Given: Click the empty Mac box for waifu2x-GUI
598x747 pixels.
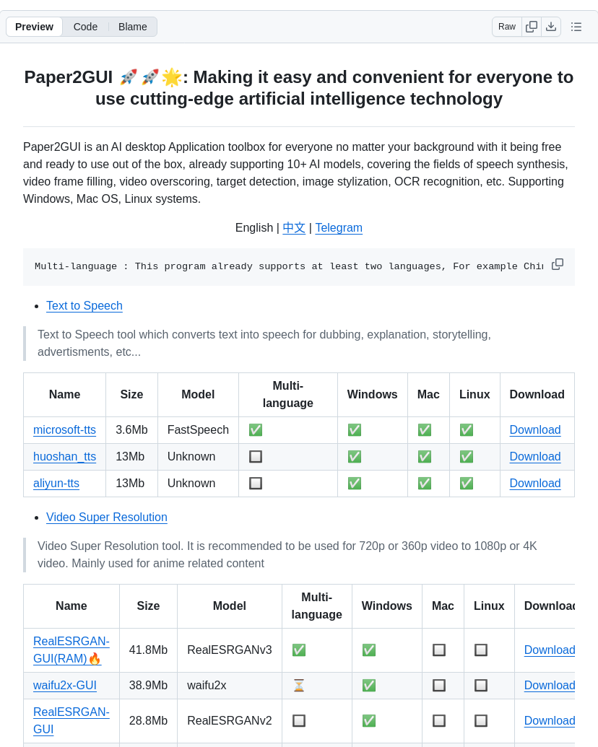Looking at the screenshot, I should coord(439,686).
